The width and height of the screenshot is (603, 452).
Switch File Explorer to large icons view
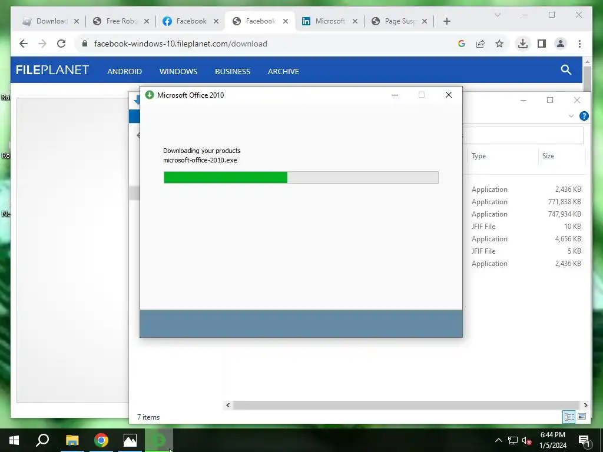[582, 417]
